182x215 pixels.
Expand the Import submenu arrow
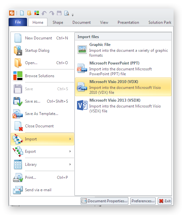70,139
